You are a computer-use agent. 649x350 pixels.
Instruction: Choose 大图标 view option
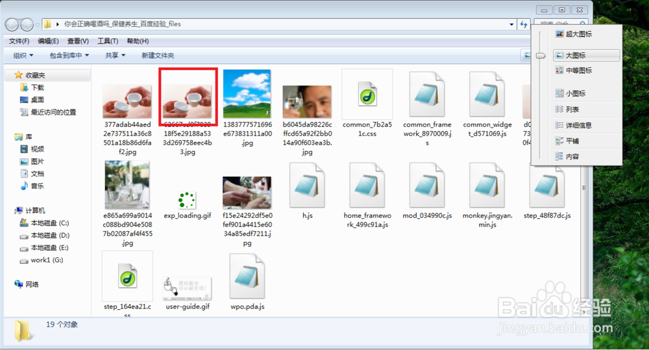coord(586,55)
